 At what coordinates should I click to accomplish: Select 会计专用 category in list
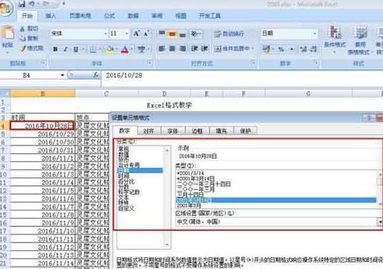coord(129,165)
